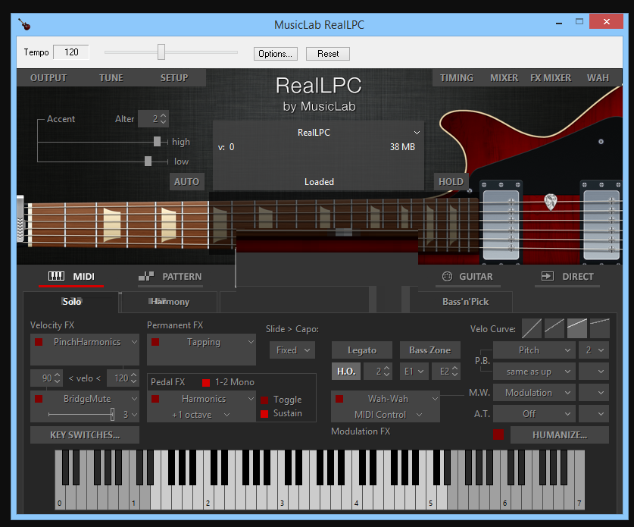The image size is (634, 527).
Task: Switch to PATTERN mode
Action: tap(170, 277)
